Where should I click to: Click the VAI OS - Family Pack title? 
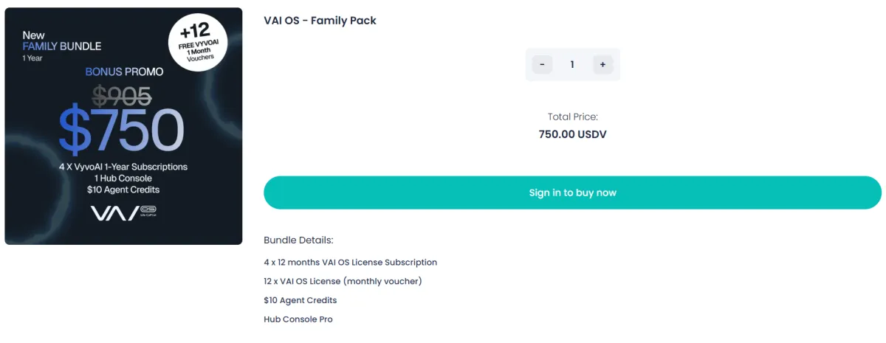pos(320,21)
